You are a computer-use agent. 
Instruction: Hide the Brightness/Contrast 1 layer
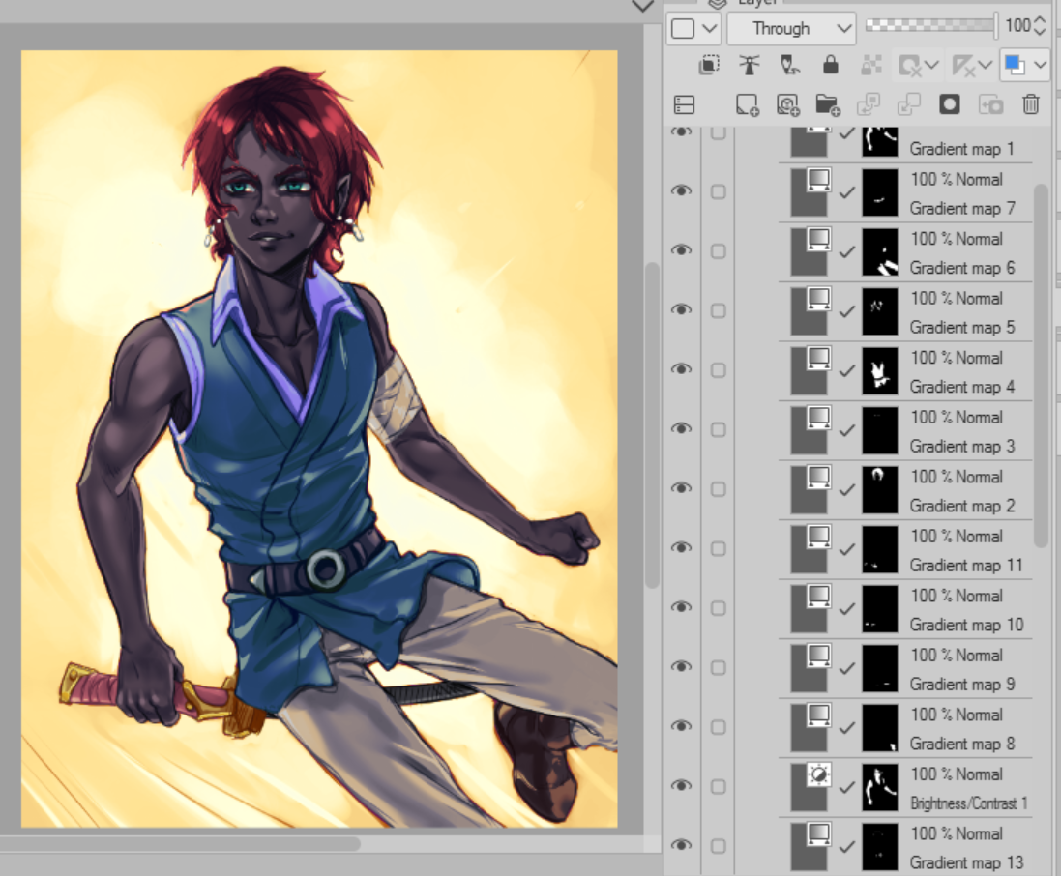pos(682,786)
